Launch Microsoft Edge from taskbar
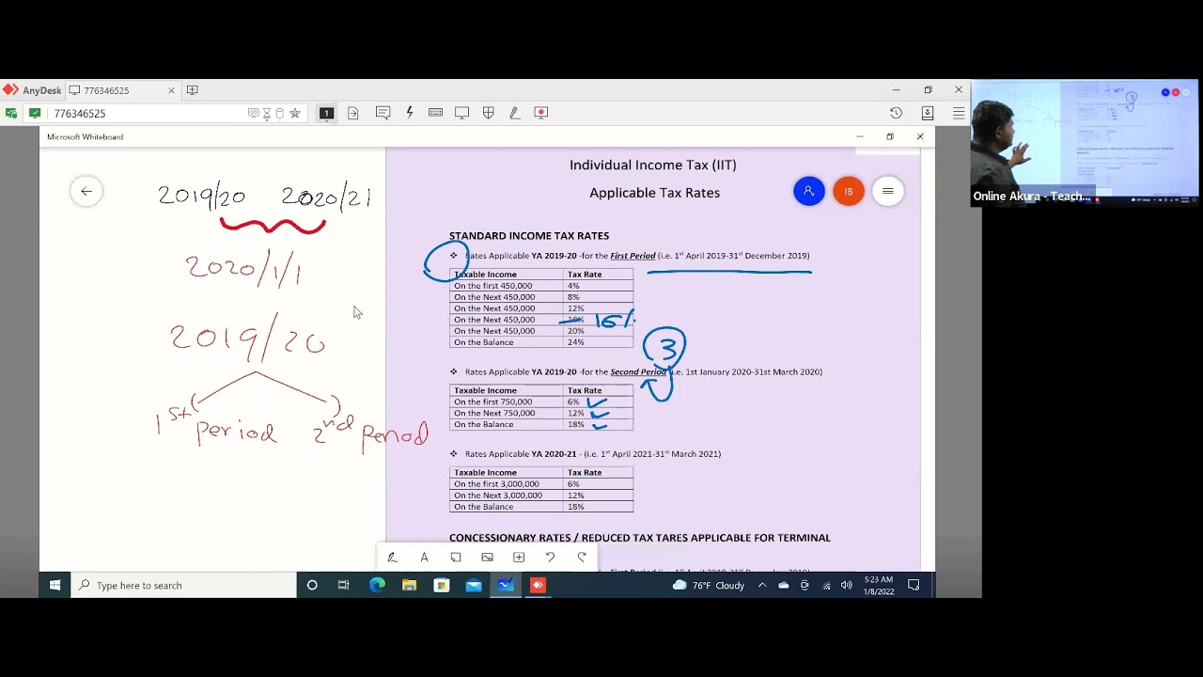This screenshot has width=1203, height=677. [377, 585]
